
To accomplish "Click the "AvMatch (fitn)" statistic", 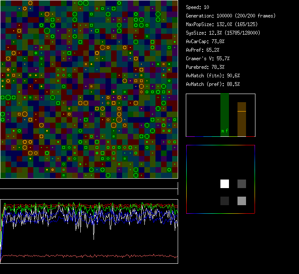I will click(x=213, y=76).
